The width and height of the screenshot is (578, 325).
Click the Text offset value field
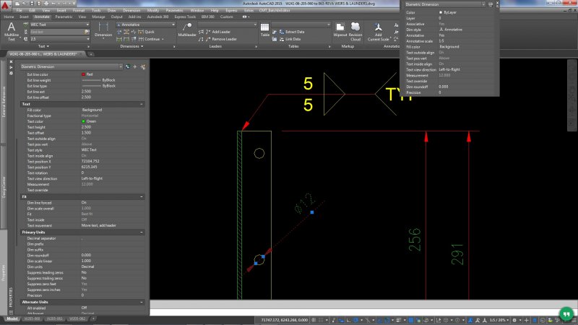click(x=113, y=133)
